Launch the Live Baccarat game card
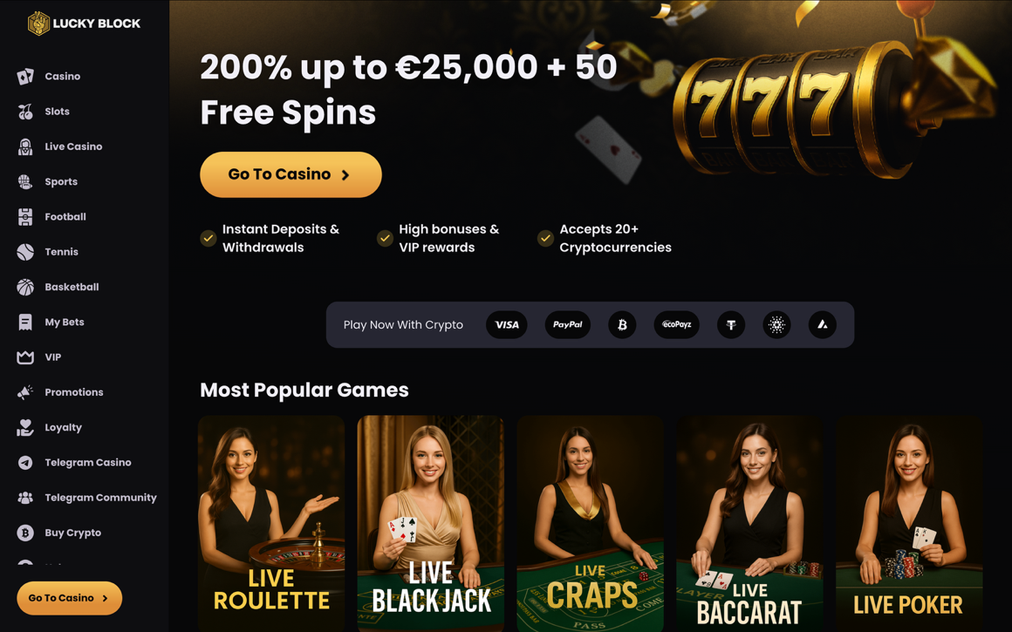 point(749,524)
